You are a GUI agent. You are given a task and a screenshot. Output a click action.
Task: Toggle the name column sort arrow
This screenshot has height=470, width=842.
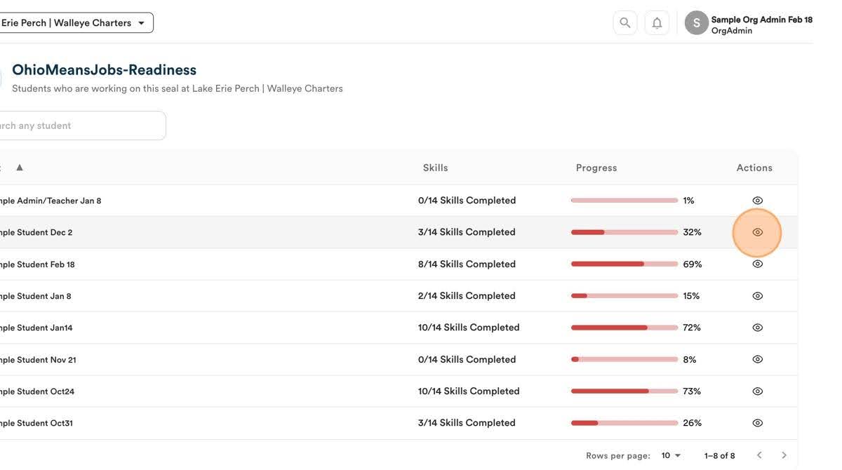click(x=20, y=167)
